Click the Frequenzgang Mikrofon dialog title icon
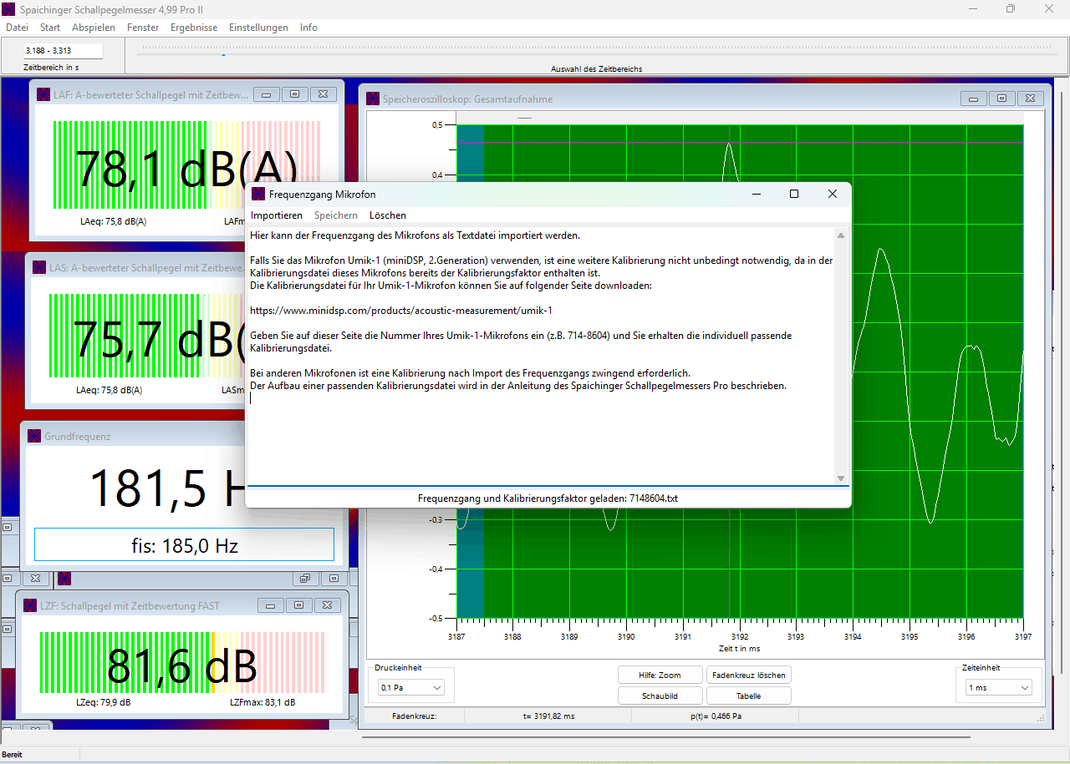The height and width of the screenshot is (764, 1070). tap(258, 195)
